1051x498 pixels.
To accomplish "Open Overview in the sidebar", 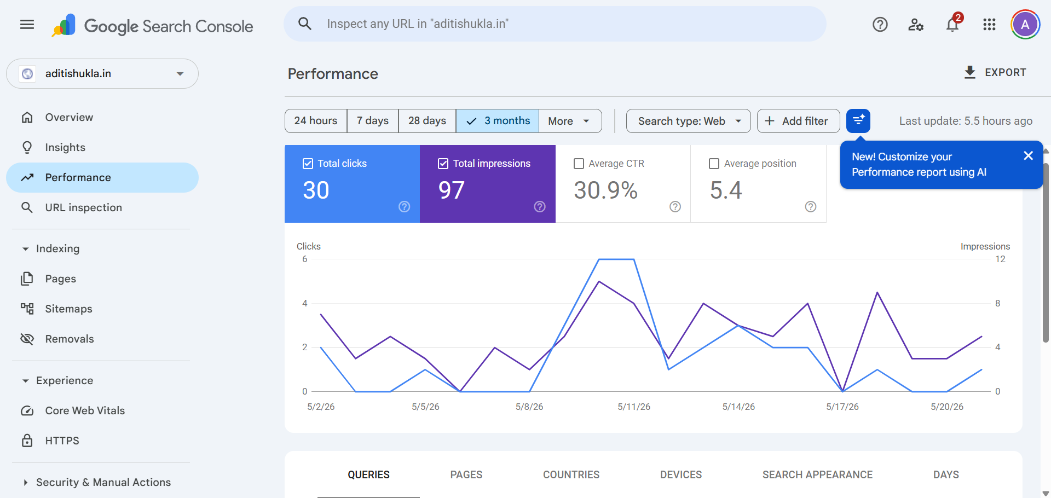I will click(x=102, y=117).
